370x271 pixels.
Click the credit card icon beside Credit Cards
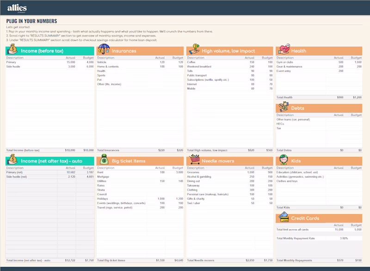coord(284,217)
